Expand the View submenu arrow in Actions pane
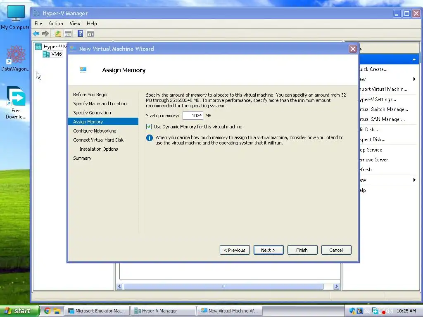The height and width of the screenshot is (317, 423). [414, 180]
